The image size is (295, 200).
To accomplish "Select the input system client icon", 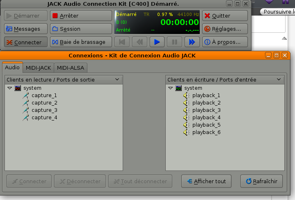I will 178,88.
